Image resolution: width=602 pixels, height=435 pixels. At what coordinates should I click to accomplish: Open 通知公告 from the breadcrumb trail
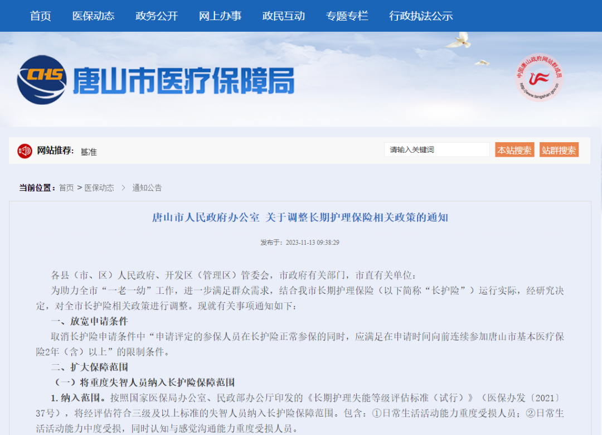pyautogui.click(x=147, y=187)
